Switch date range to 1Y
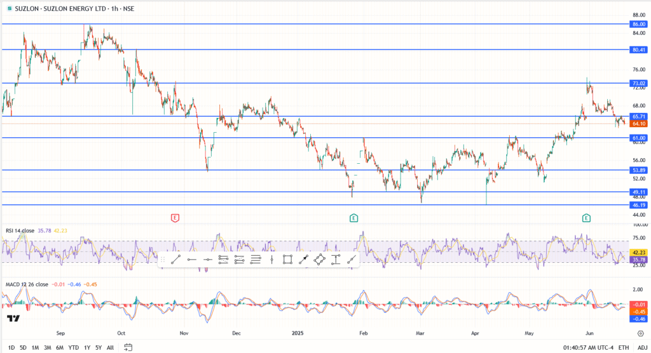Viewport: 651px width, 353px height. point(86,347)
